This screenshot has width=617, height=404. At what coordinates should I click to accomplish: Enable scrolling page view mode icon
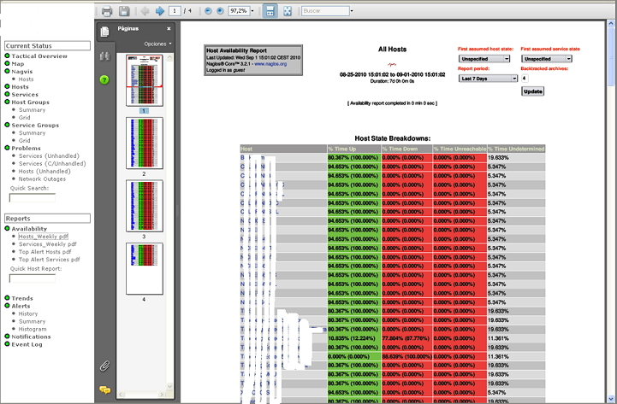270,11
